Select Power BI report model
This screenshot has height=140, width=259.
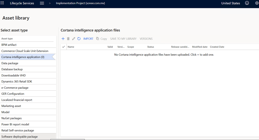28,124
